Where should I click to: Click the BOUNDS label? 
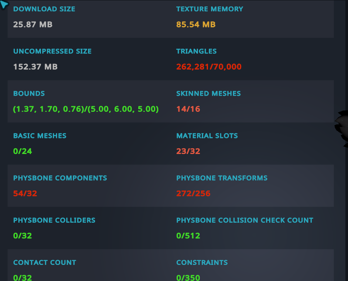(29, 94)
